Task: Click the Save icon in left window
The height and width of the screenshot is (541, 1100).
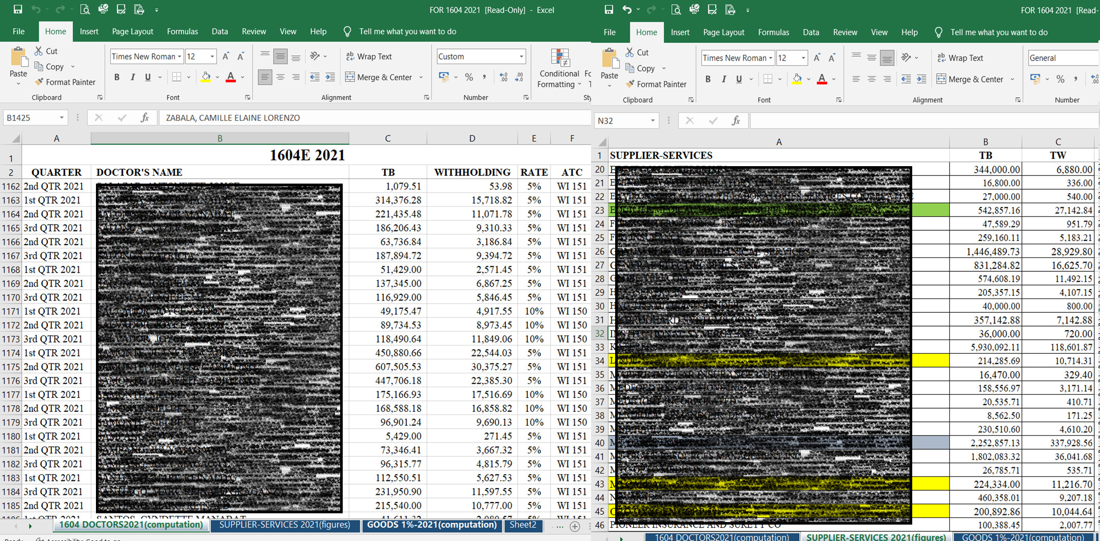Action: [18, 9]
